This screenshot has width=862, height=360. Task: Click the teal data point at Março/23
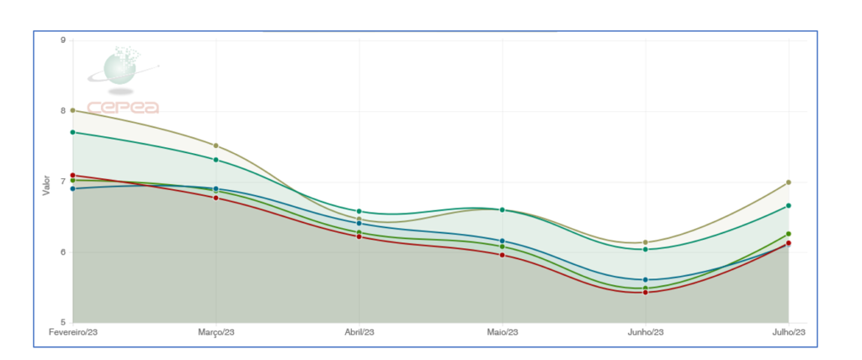point(216,160)
